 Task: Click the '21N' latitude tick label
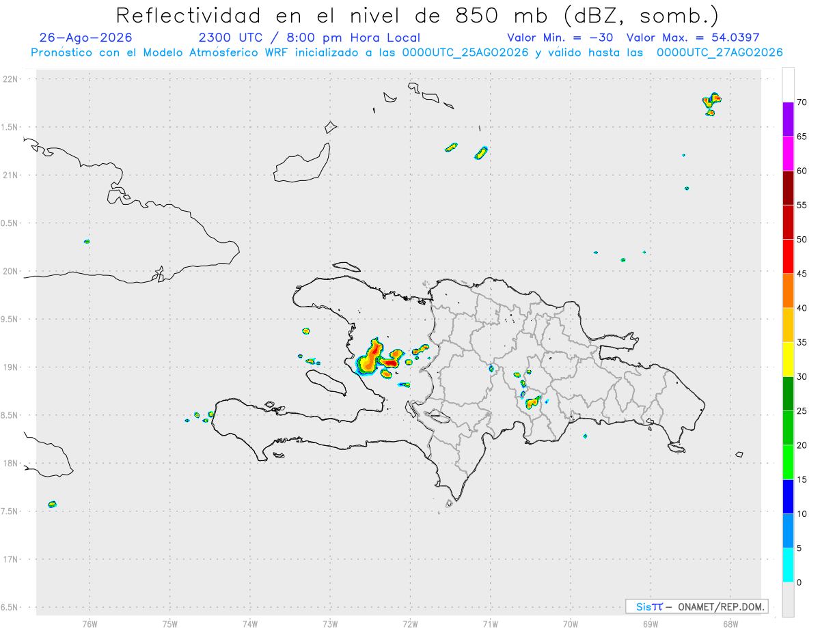12,175
